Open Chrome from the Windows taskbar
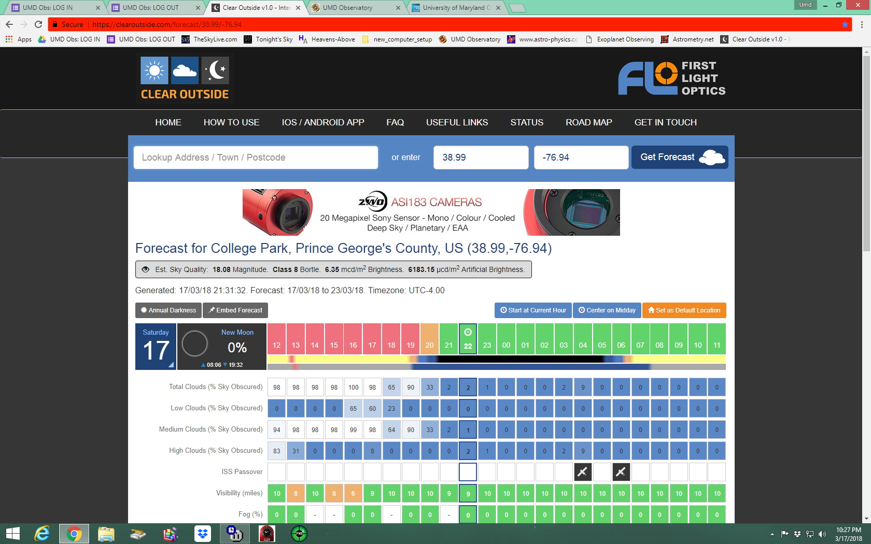Image resolution: width=871 pixels, height=544 pixels. tap(74, 534)
